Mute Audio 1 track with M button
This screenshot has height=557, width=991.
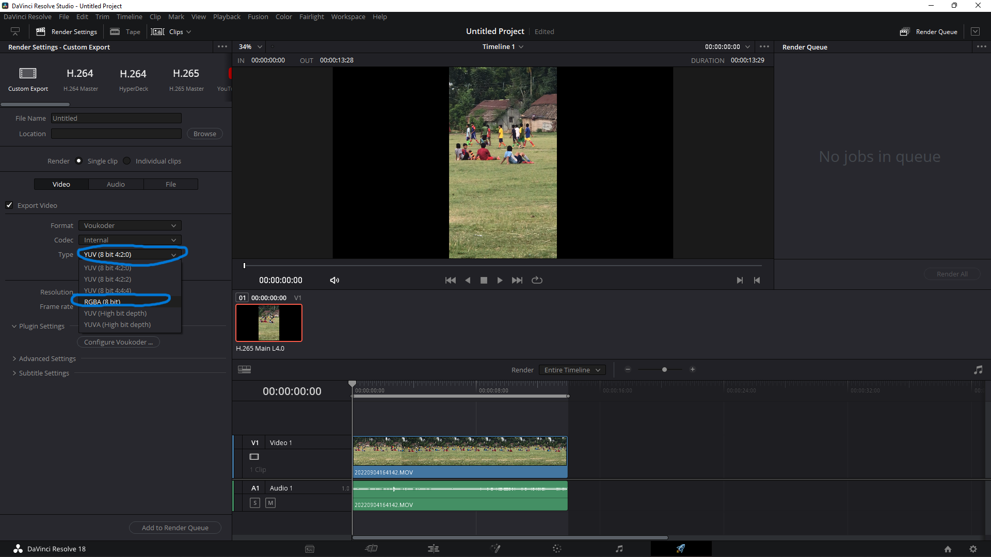(270, 503)
